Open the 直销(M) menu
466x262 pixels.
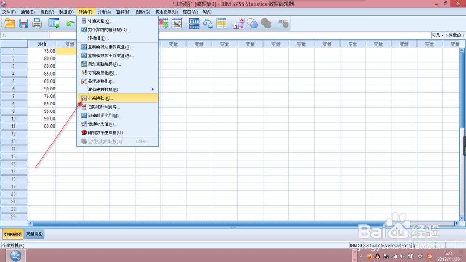pyautogui.click(x=123, y=12)
